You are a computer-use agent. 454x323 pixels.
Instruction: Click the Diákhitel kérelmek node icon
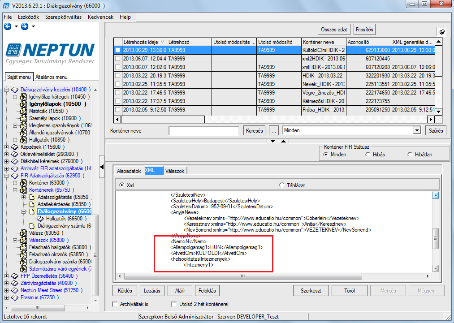point(15,161)
